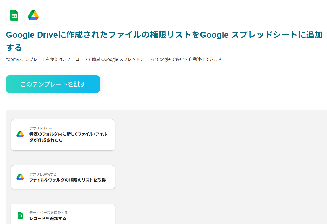Click the page title starting Google Driveに作成された
The width and height of the screenshot is (327, 224).
[164, 41]
